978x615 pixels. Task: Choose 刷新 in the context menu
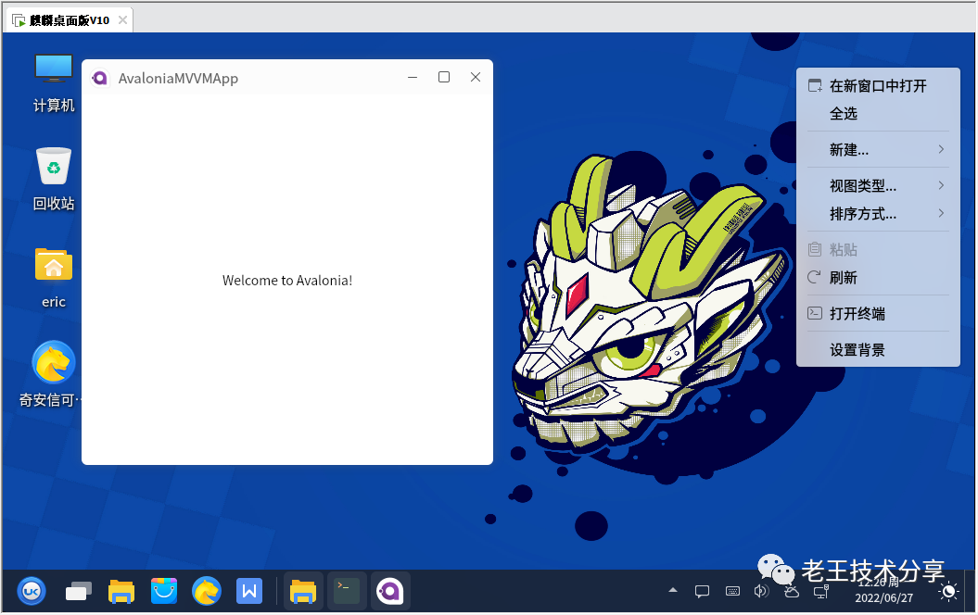[x=878, y=278]
